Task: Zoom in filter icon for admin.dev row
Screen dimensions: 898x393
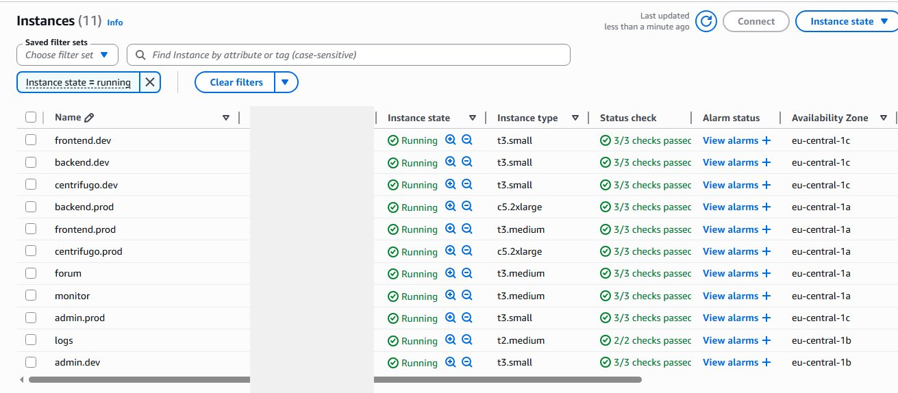Action: [450, 362]
